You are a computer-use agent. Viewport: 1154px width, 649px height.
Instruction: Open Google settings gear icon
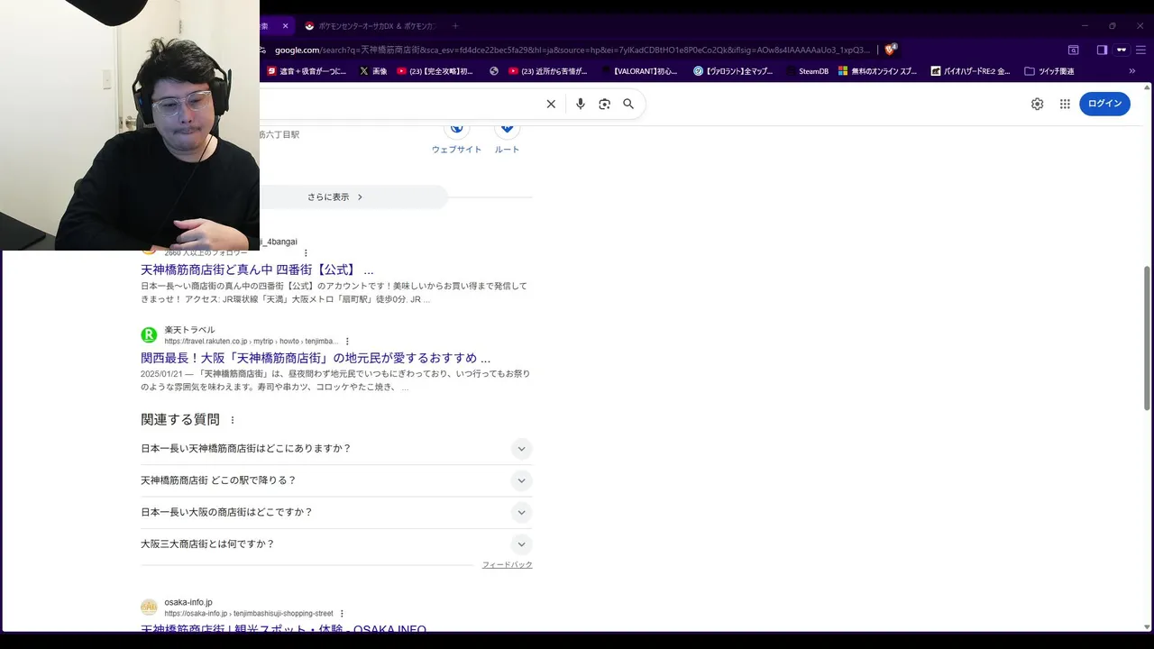click(1037, 104)
